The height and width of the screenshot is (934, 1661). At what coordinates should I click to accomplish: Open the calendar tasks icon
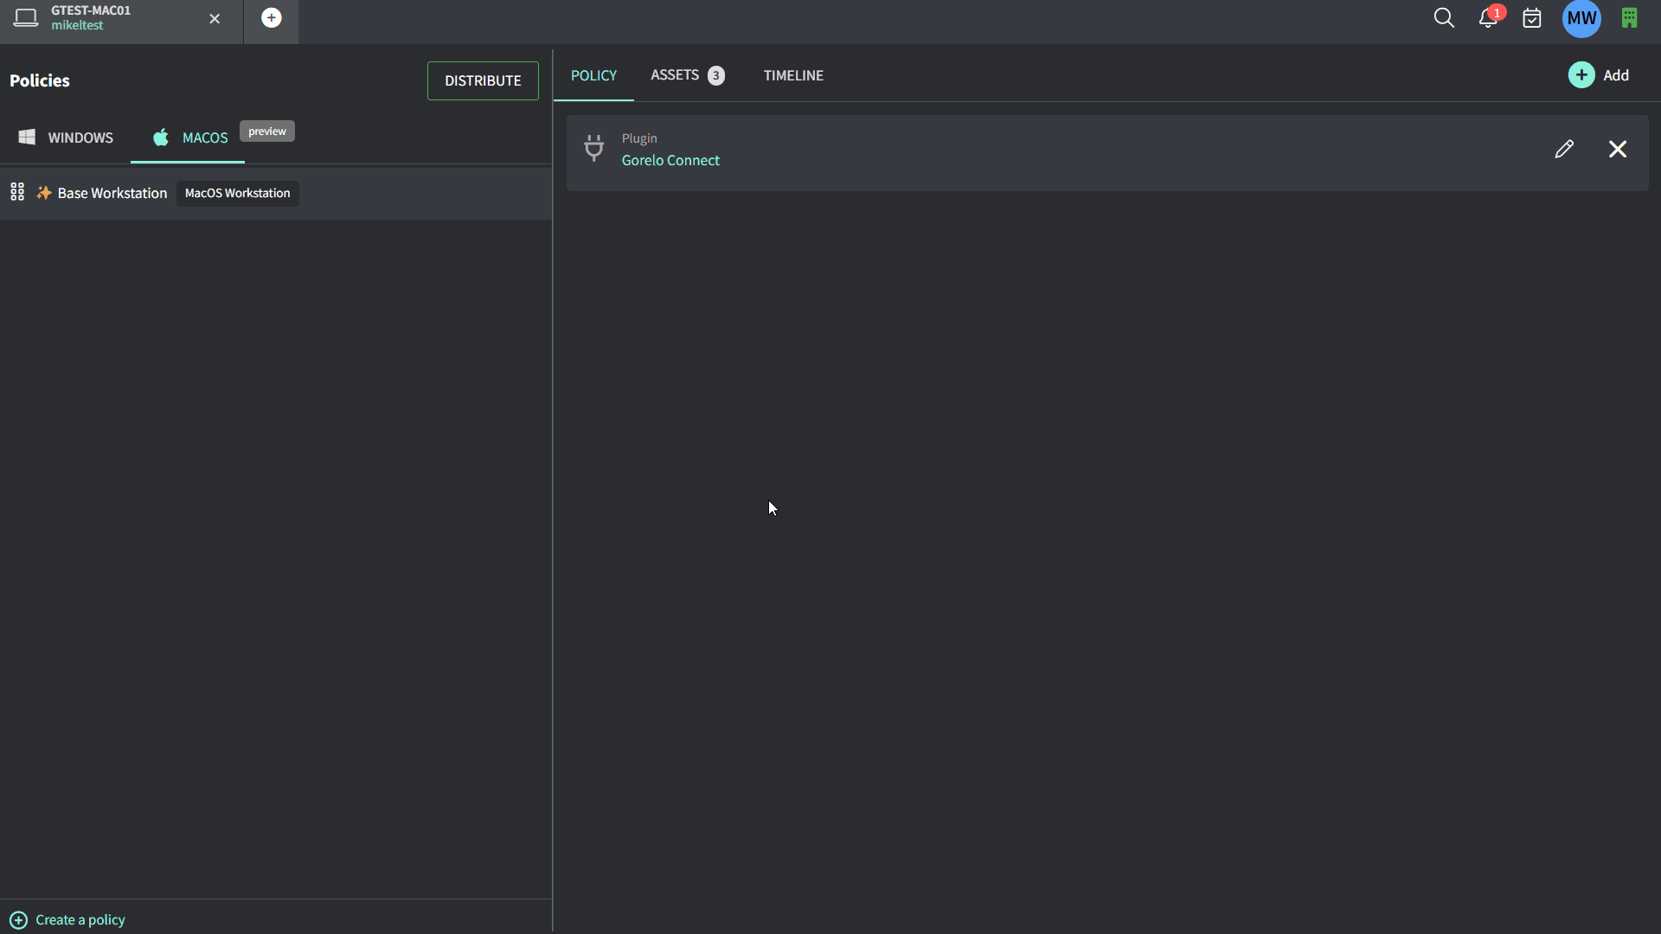point(1532,18)
